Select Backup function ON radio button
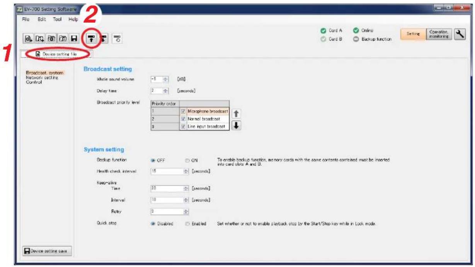 click(x=187, y=160)
